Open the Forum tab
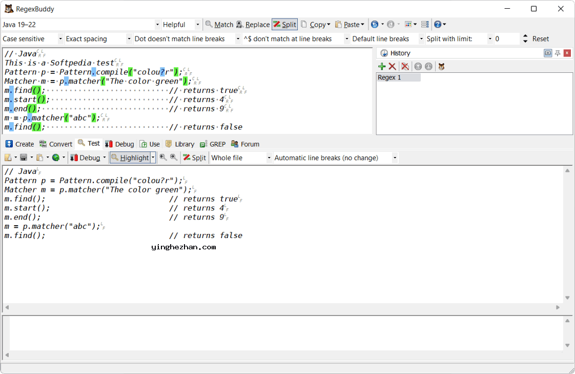 coord(245,144)
